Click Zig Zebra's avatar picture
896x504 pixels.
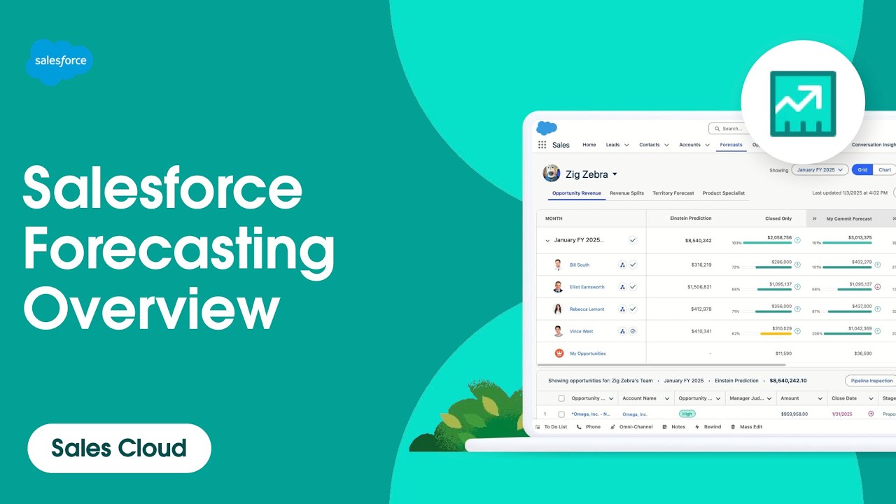click(552, 174)
